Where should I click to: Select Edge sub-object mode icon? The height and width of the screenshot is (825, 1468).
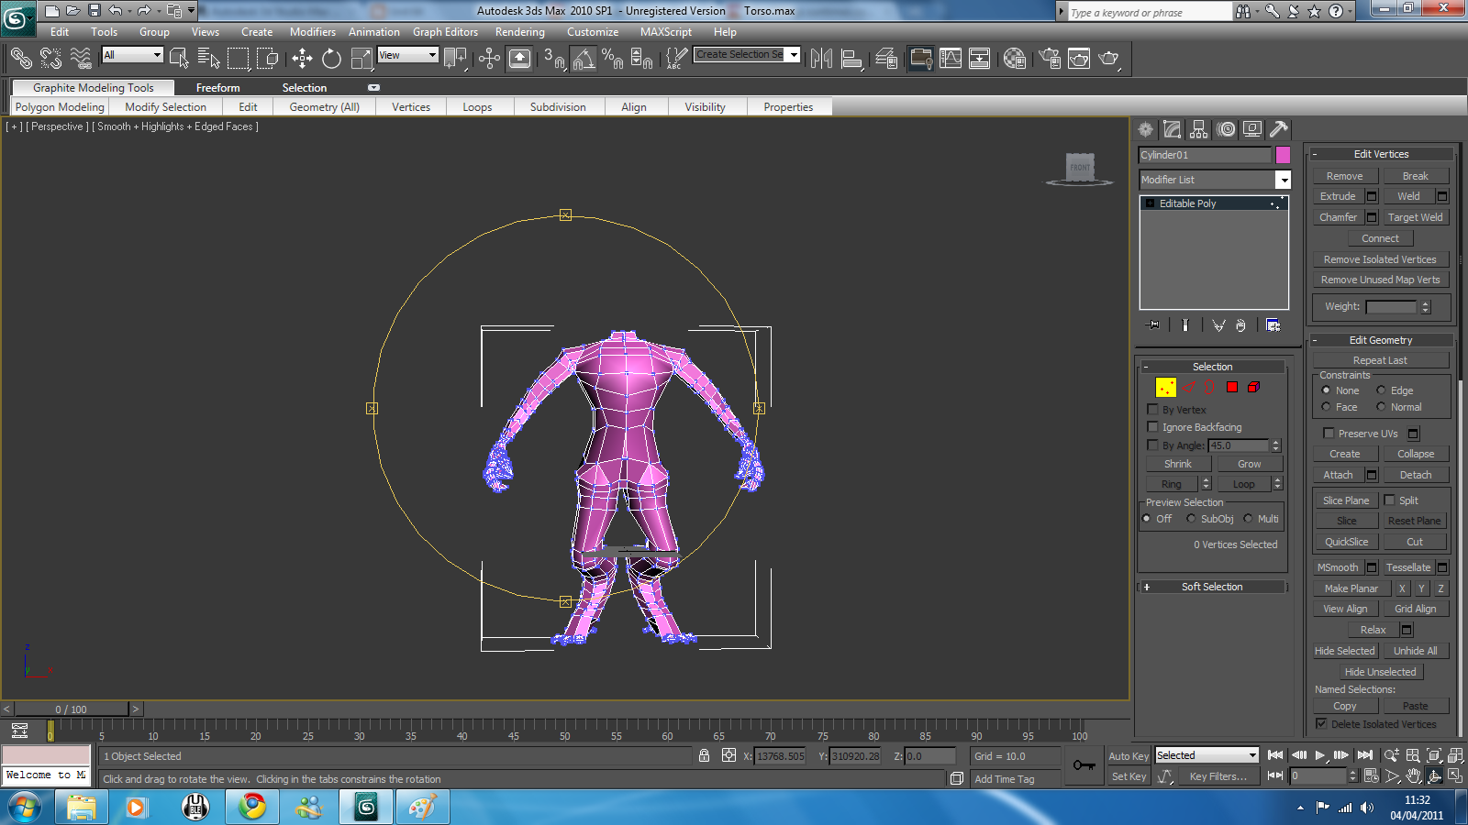click(x=1188, y=387)
